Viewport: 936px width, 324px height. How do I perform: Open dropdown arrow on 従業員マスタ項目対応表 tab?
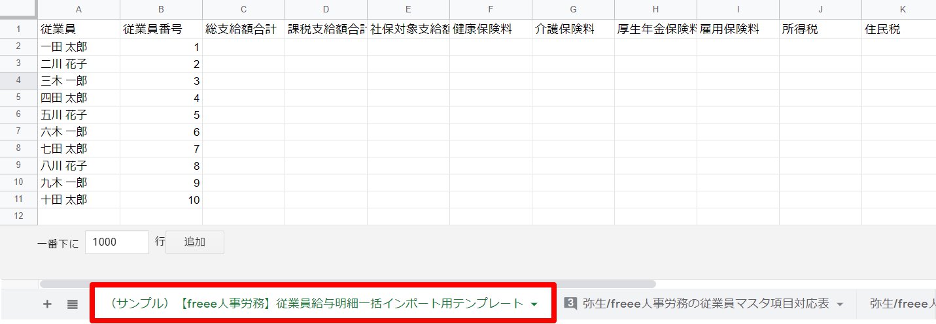point(840,304)
